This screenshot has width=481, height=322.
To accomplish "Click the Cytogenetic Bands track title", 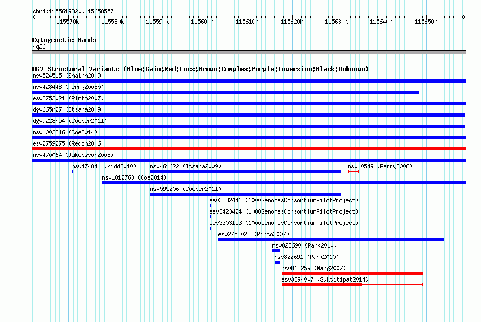I will (64, 40).
